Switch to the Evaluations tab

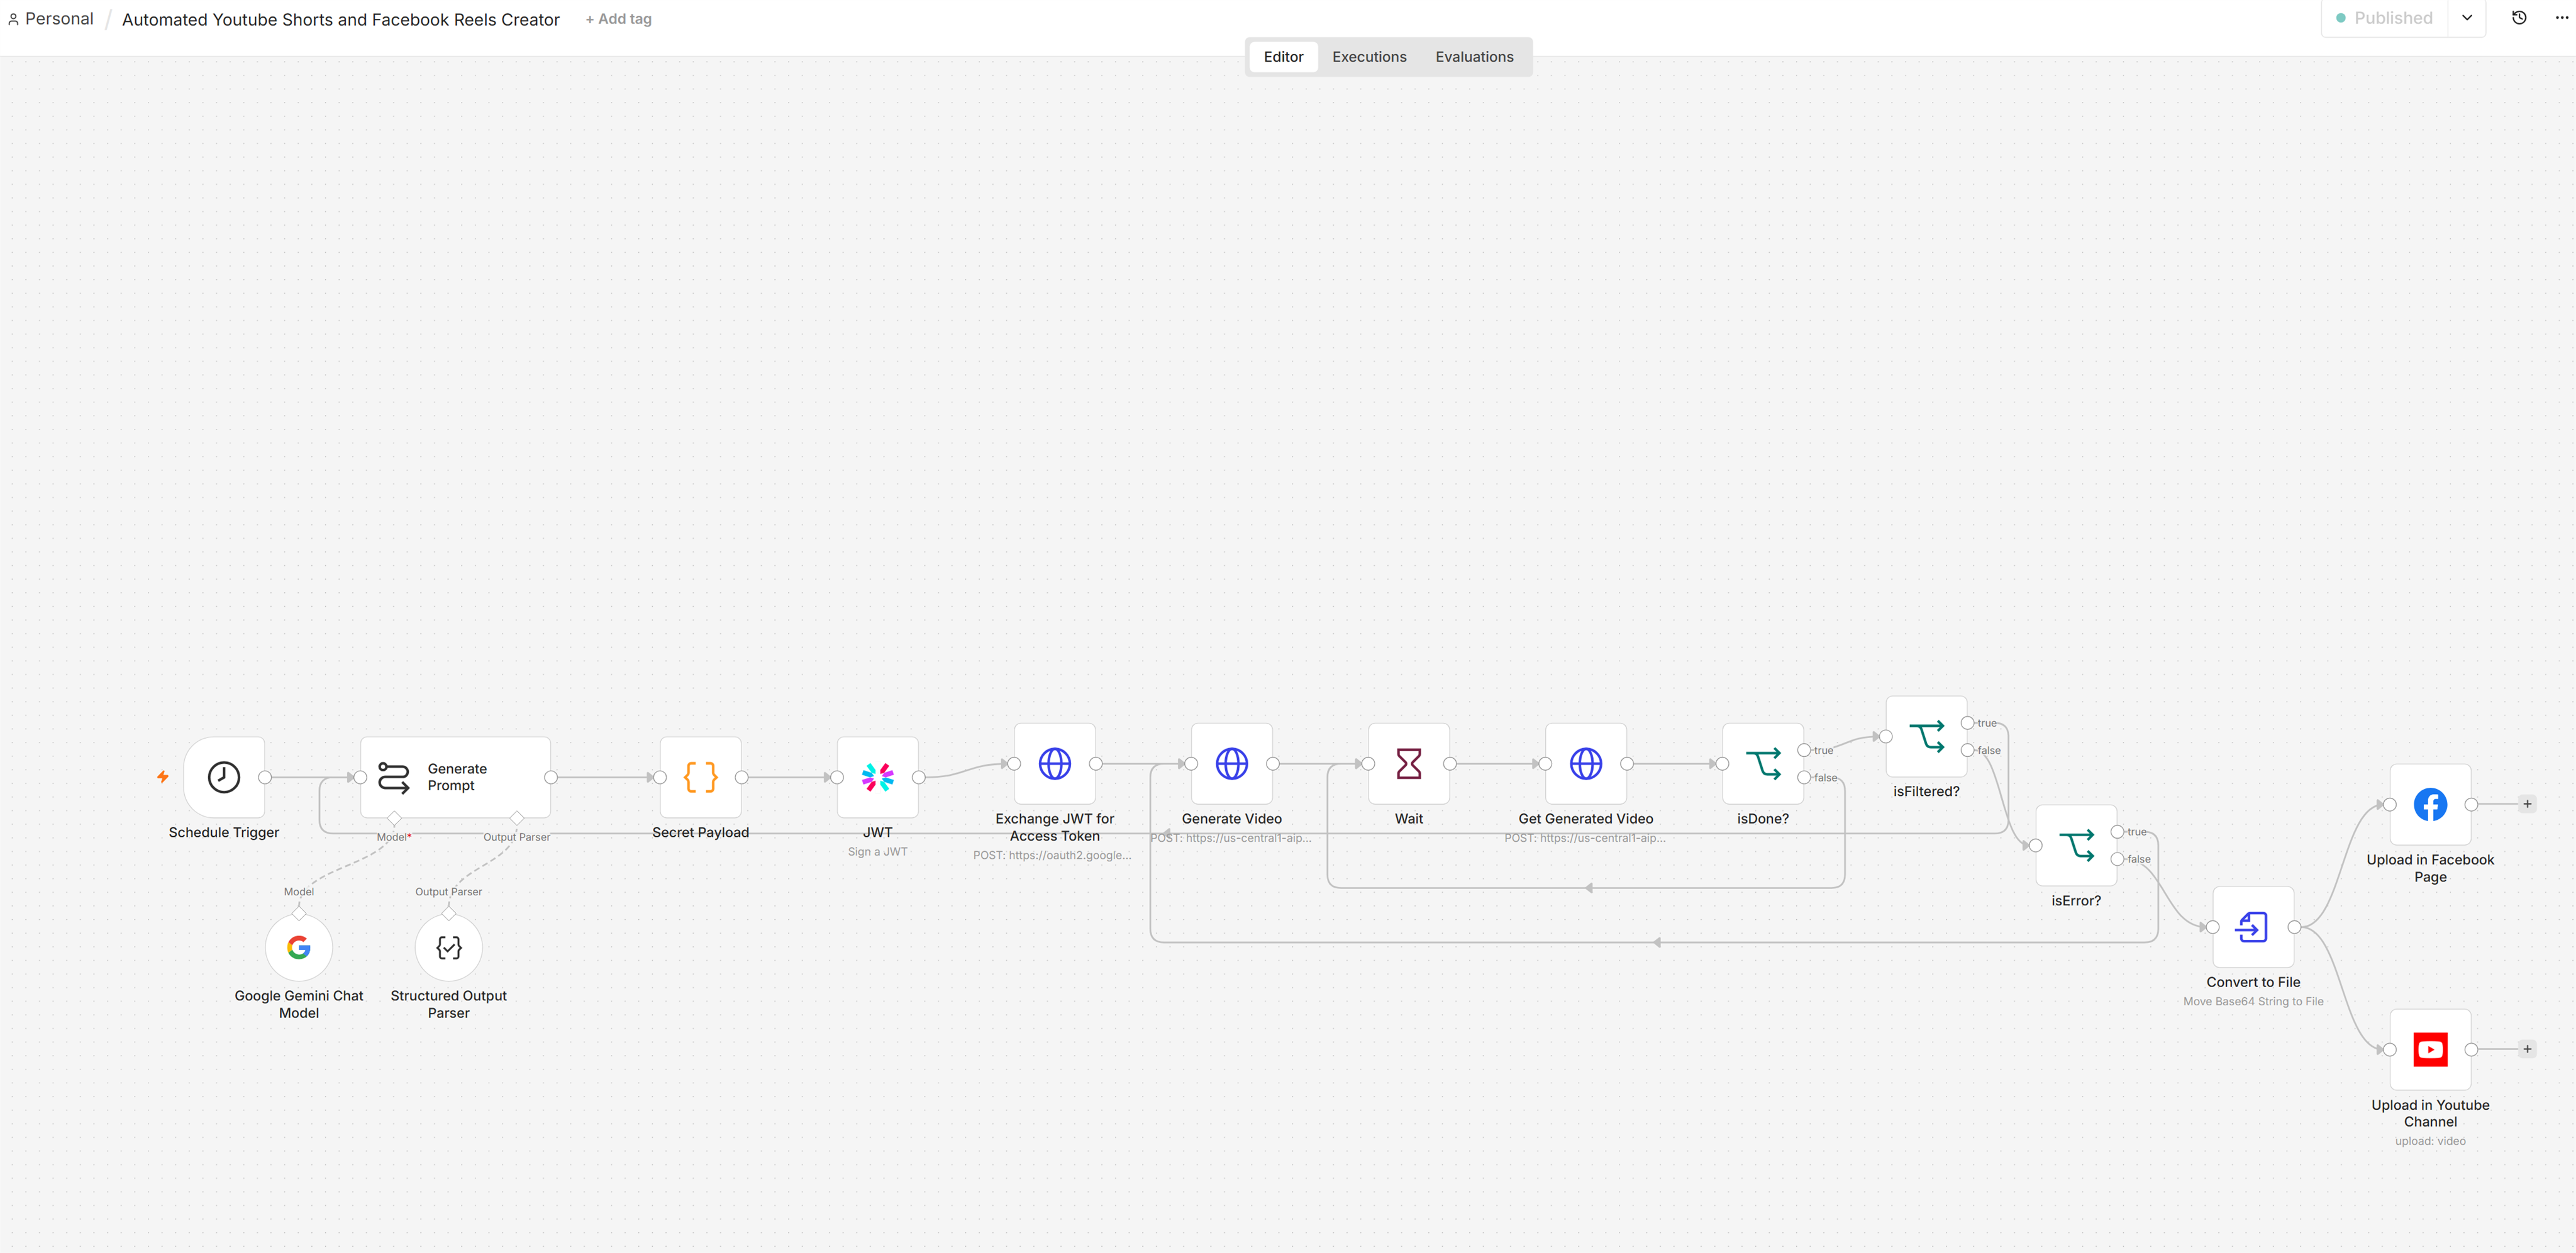pyautogui.click(x=1474, y=57)
